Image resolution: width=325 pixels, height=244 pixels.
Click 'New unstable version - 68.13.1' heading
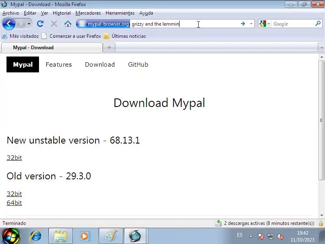(x=73, y=140)
